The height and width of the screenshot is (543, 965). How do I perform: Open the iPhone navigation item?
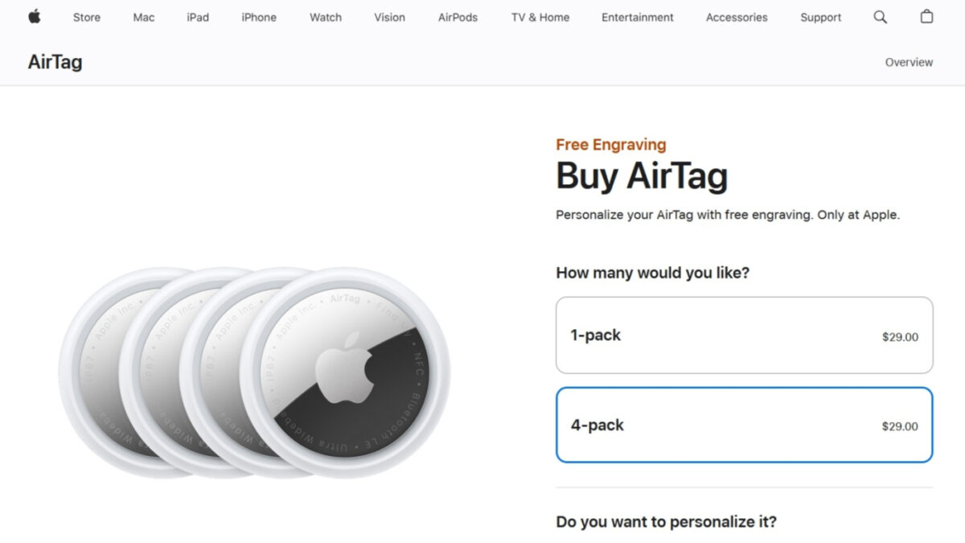pyautogui.click(x=259, y=17)
